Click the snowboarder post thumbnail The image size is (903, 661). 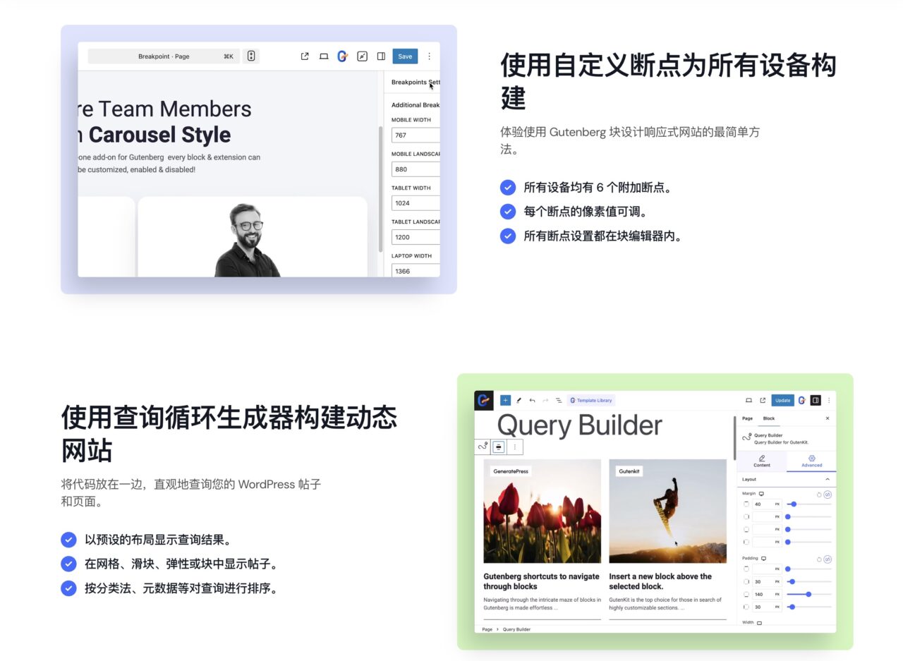tap(667, 511)
